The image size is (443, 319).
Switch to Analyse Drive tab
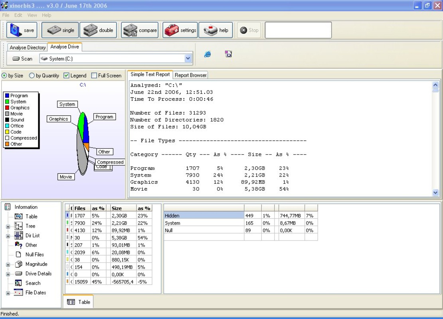pyautogui.click(x=65, y=47)
